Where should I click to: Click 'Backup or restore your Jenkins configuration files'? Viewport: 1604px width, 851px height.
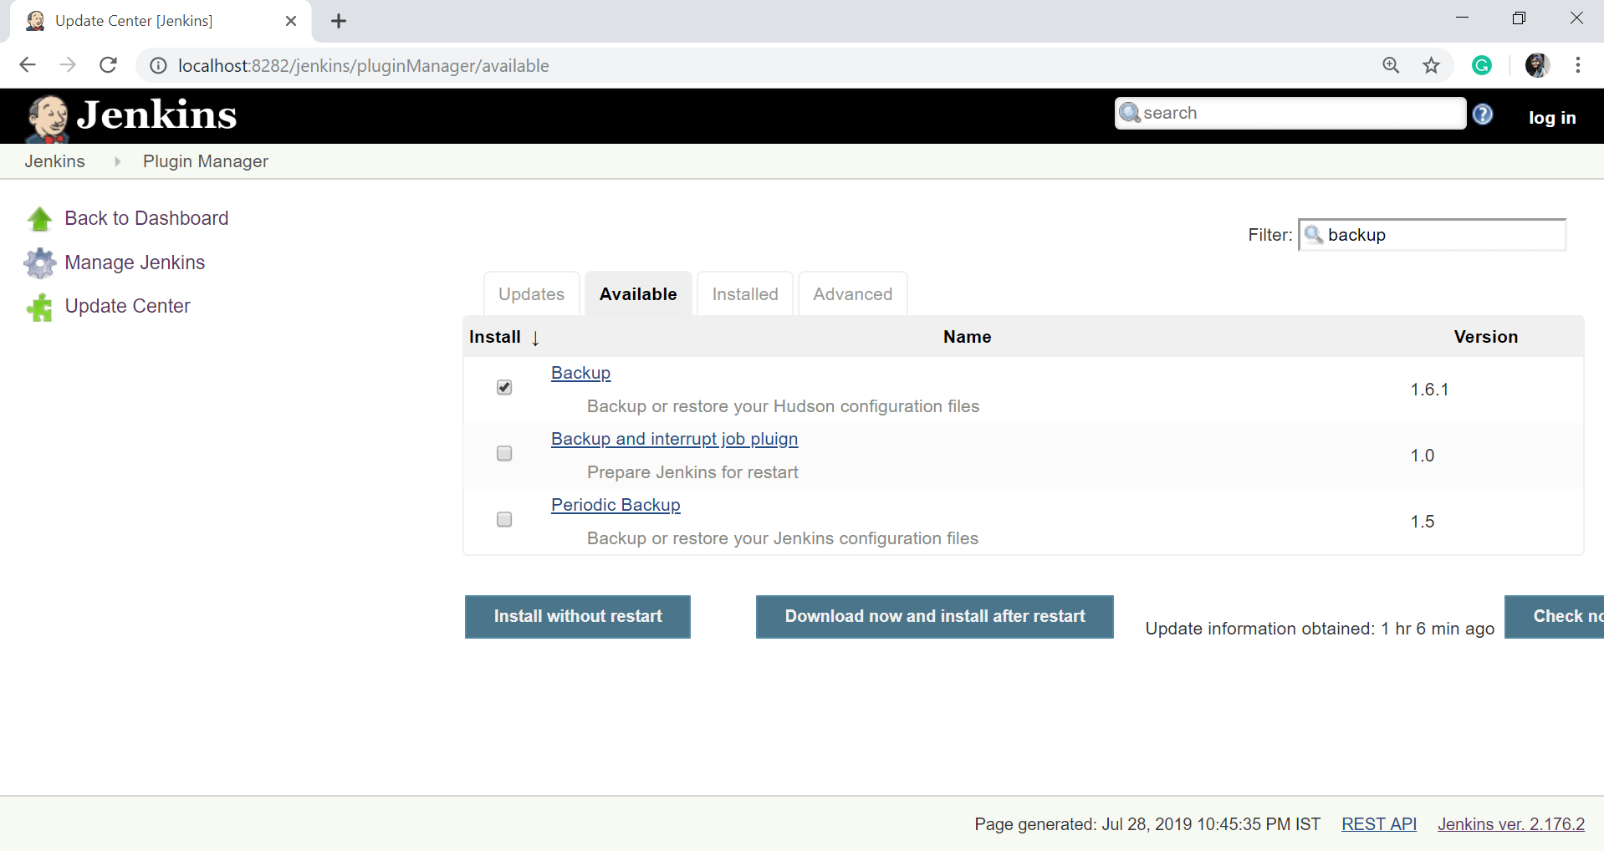point(783,538)
